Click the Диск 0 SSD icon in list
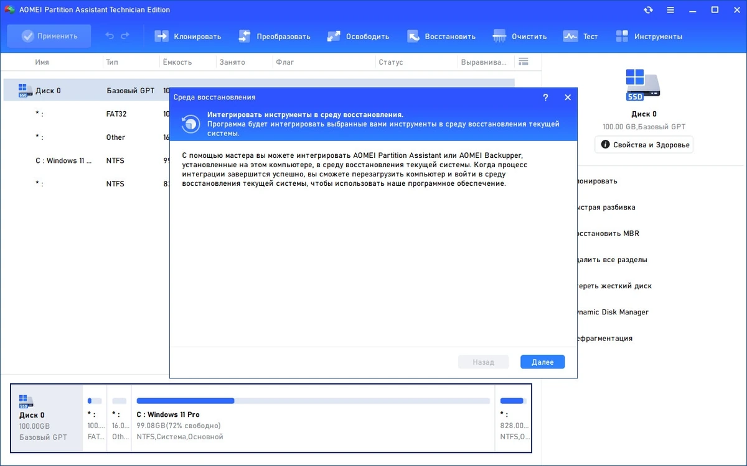This screenshot has width=747, height=466. click(24, 90)
